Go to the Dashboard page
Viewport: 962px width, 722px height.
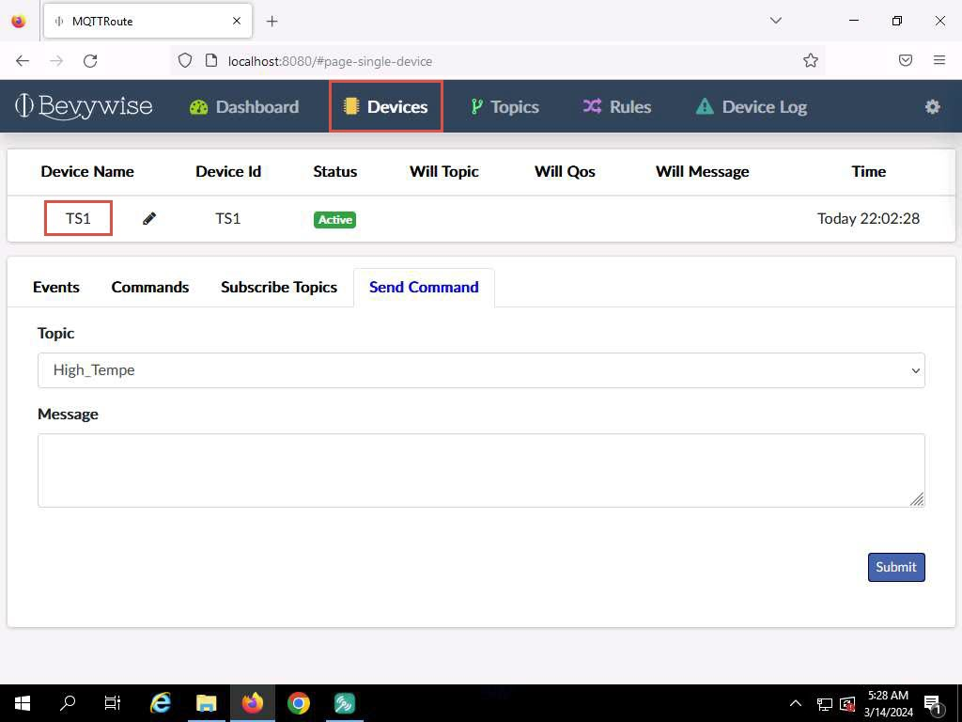[244, 107]
